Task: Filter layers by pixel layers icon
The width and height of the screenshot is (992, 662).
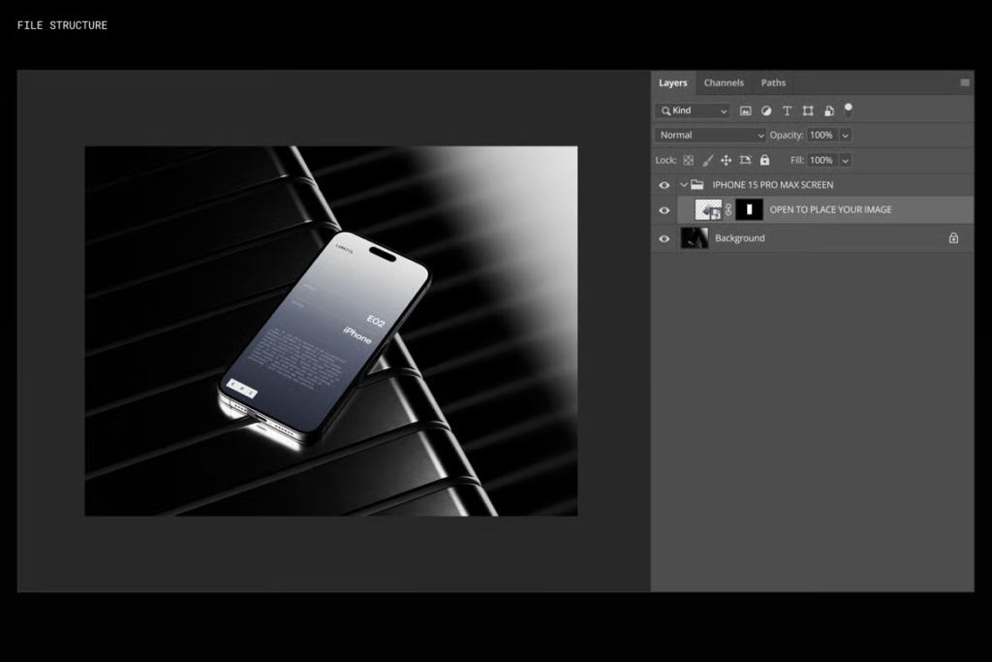Action: pyautogui.click(x=746, y=110)
